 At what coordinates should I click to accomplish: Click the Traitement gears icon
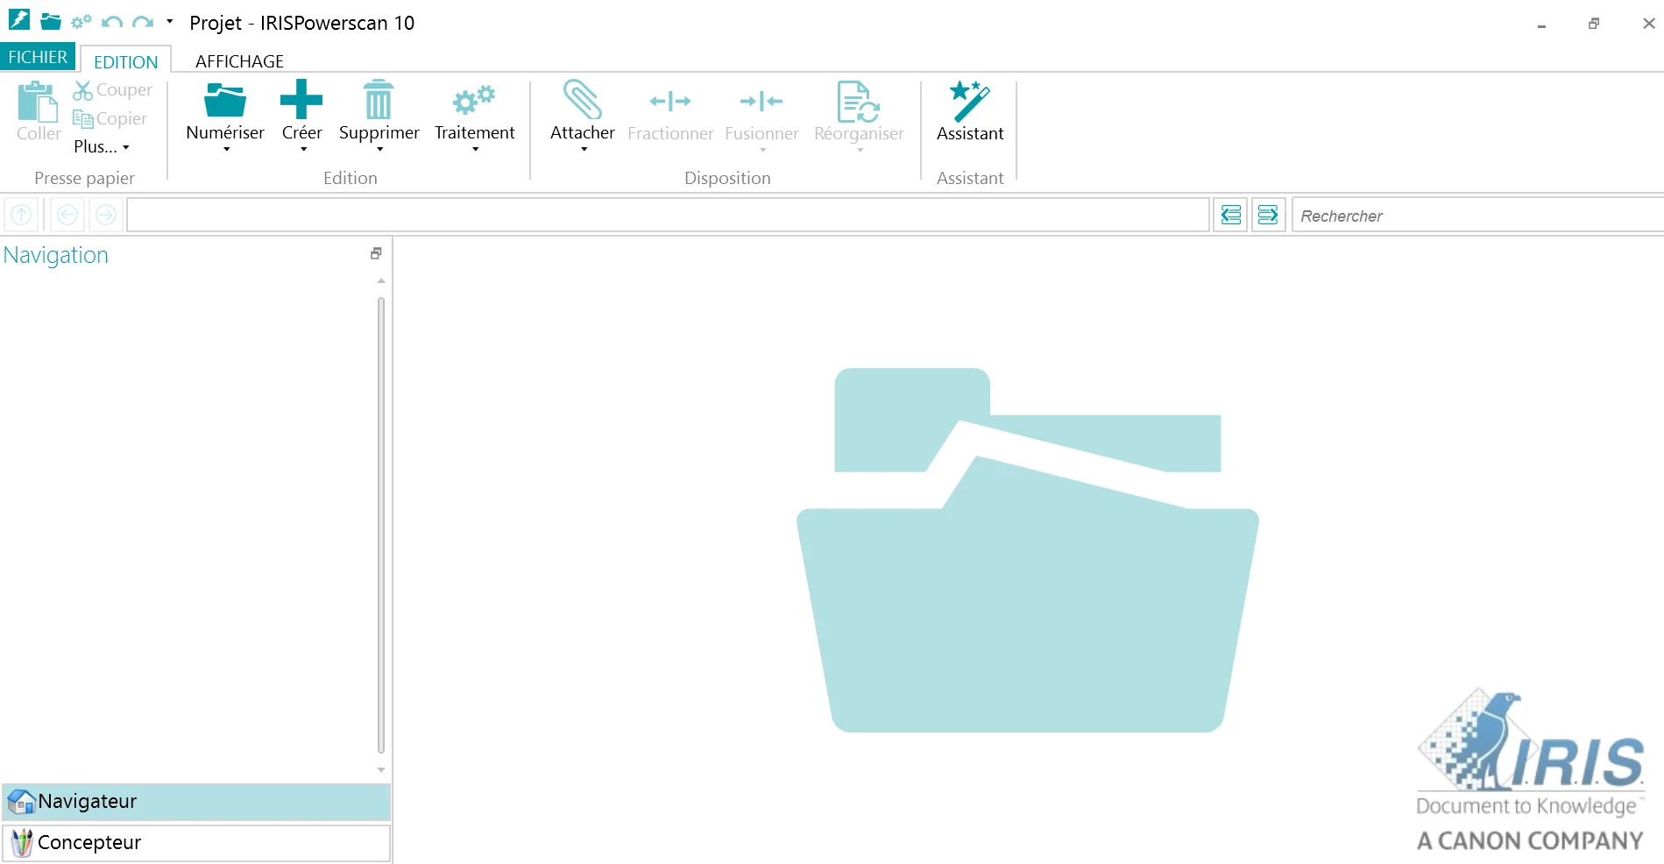pyautogui.click(x=474, y=100)
